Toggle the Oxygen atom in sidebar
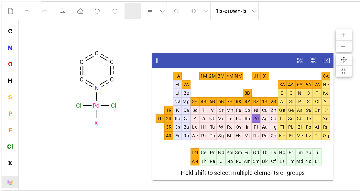The width and height of the screenshot is (360, 191). (10, 64)
